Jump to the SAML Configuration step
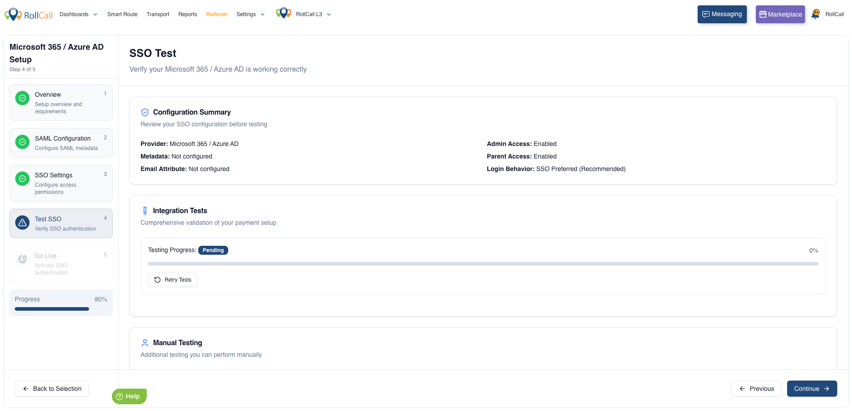Screen dimensions: 852x411 pos(61,143)
